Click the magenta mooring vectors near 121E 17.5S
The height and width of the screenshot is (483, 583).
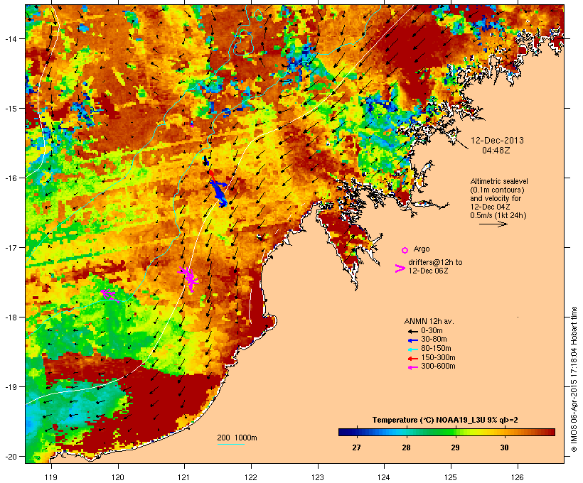(x=188, y=278)
